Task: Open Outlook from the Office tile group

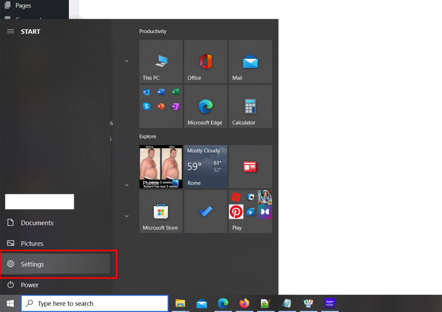Action: (x=146, y=92)
